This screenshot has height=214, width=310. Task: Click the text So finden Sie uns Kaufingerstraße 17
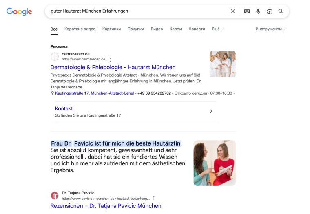[x=88, y=115]
